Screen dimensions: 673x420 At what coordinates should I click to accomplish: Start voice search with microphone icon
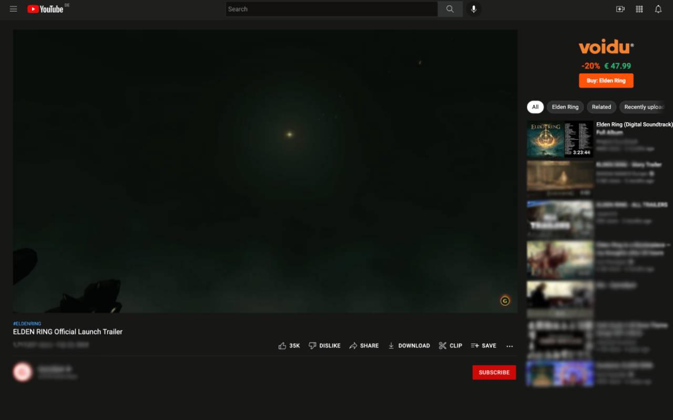point(474,9)
